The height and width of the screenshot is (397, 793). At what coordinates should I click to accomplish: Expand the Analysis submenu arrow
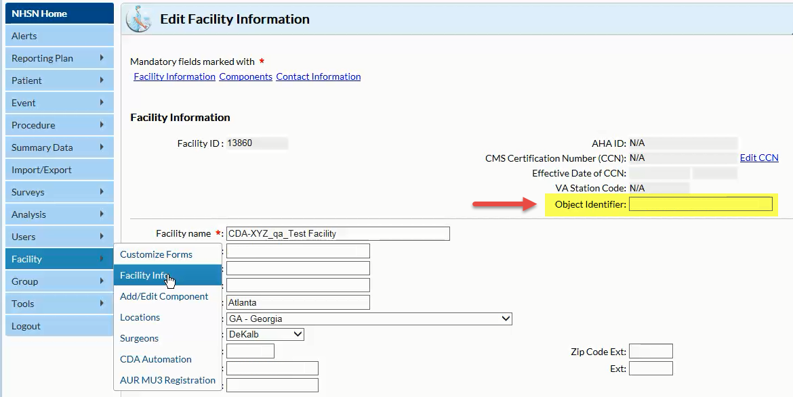tap(102, 214)
